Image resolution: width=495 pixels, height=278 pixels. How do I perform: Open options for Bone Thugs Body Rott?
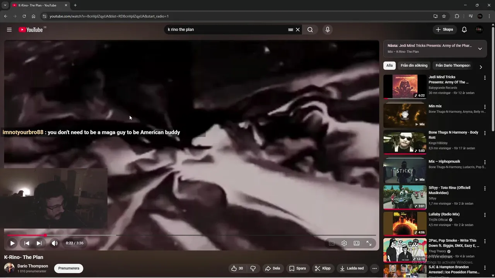(x=485, y=133)
